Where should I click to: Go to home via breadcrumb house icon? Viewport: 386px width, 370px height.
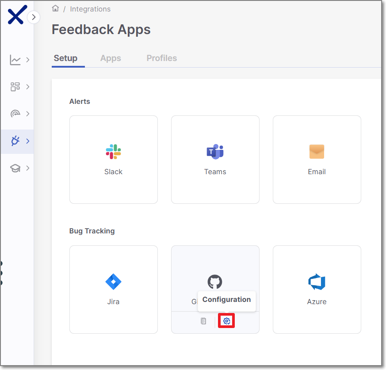coord(55,8)
